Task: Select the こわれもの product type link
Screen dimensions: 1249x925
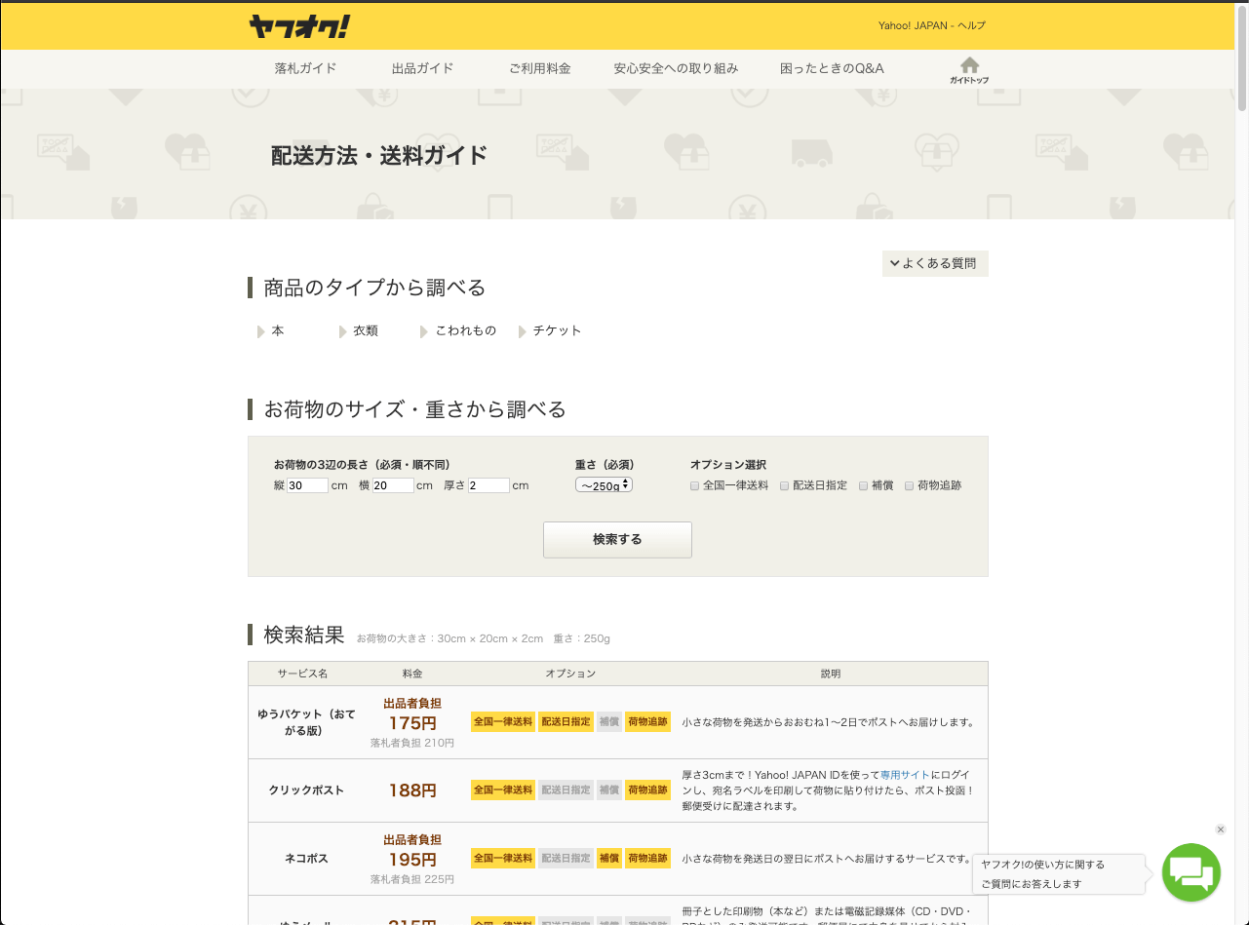Action: click(x=466, y=331)
